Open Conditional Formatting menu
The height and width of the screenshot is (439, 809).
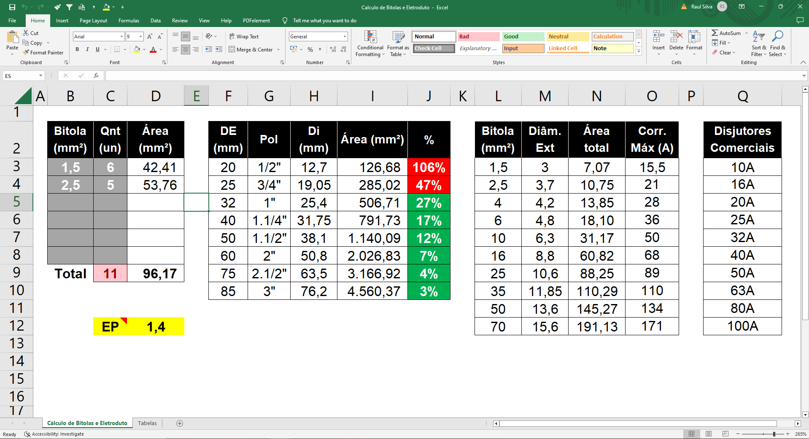point(370,43)
